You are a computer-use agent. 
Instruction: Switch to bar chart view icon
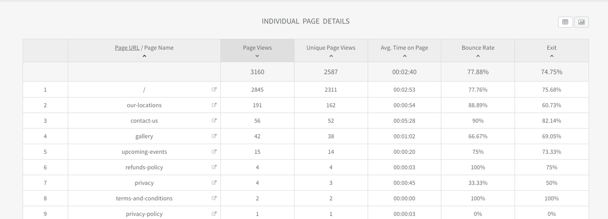tap(581, 22)
